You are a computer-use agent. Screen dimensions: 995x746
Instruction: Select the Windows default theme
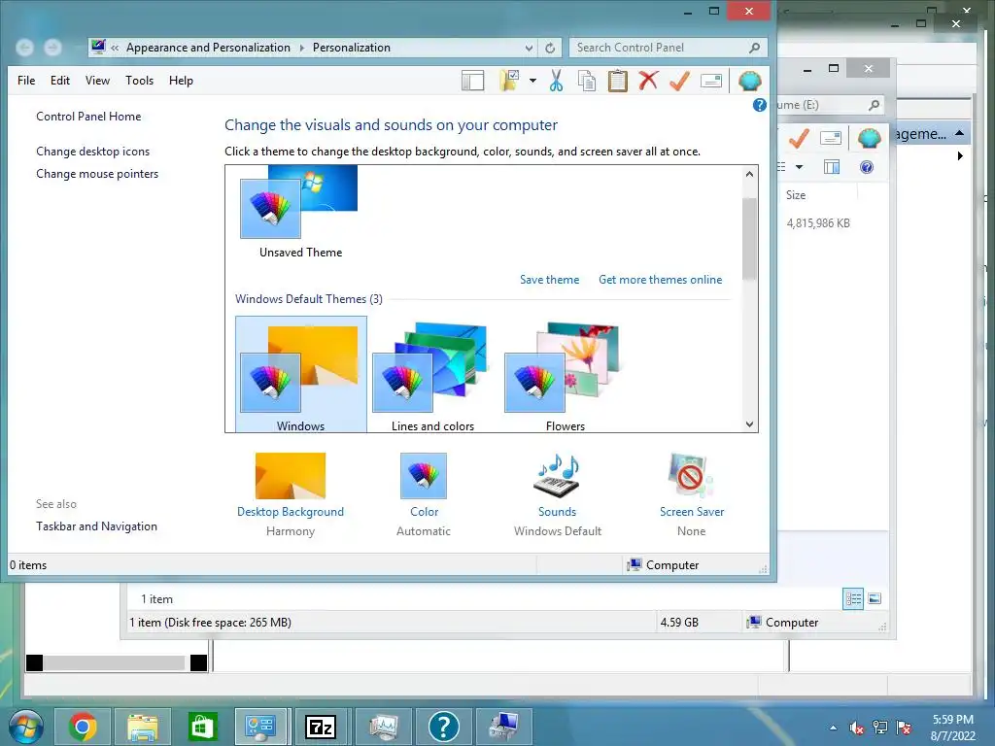coord(301,375)
